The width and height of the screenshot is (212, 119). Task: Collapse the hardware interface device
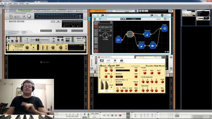(7, 11)
